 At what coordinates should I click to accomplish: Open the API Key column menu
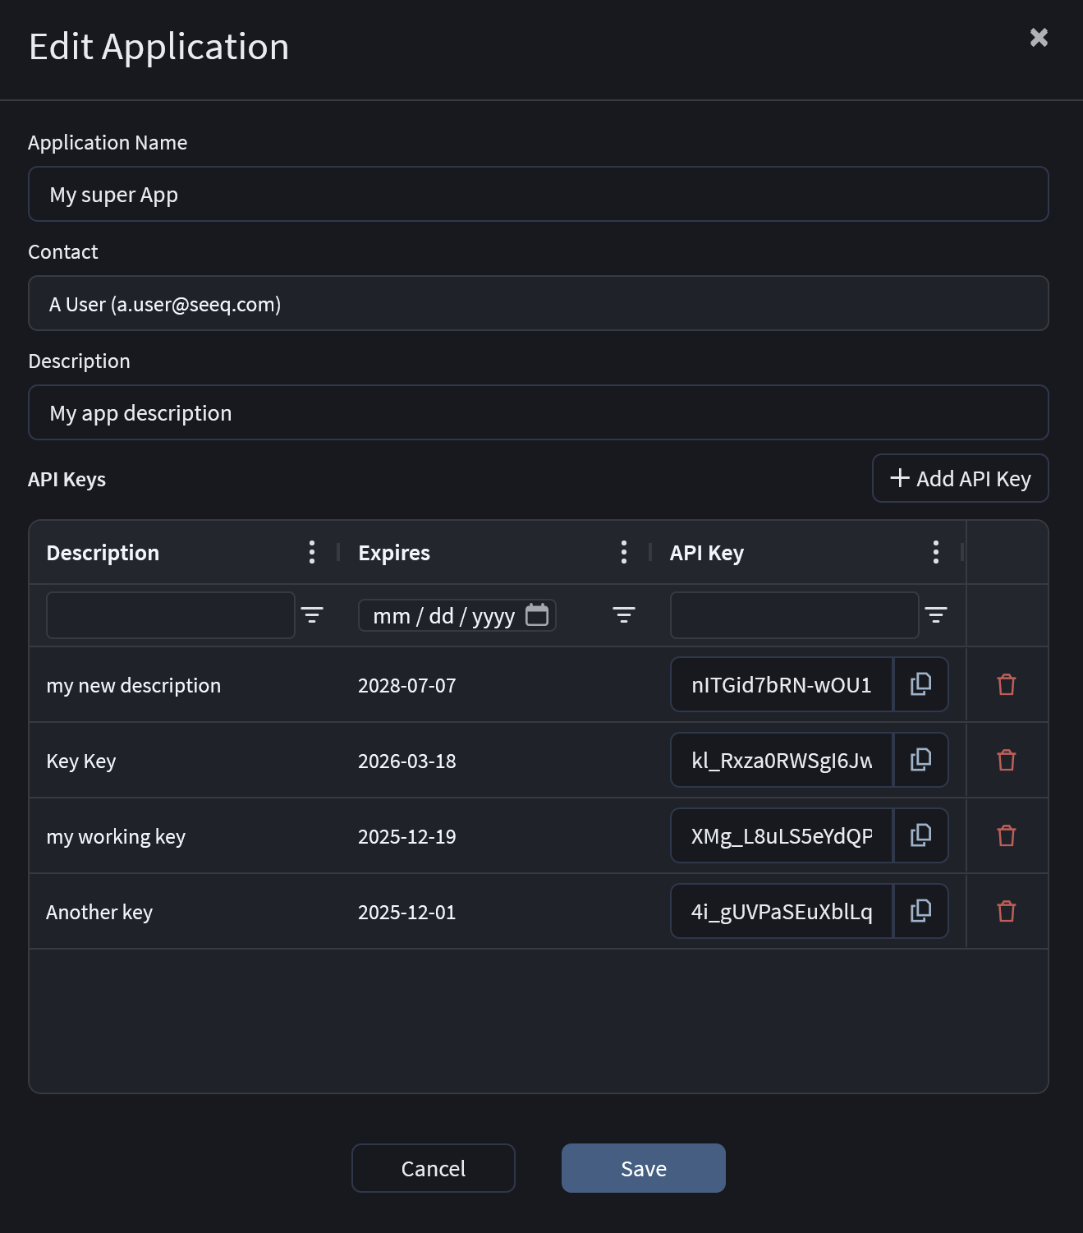tap(936, 552)
